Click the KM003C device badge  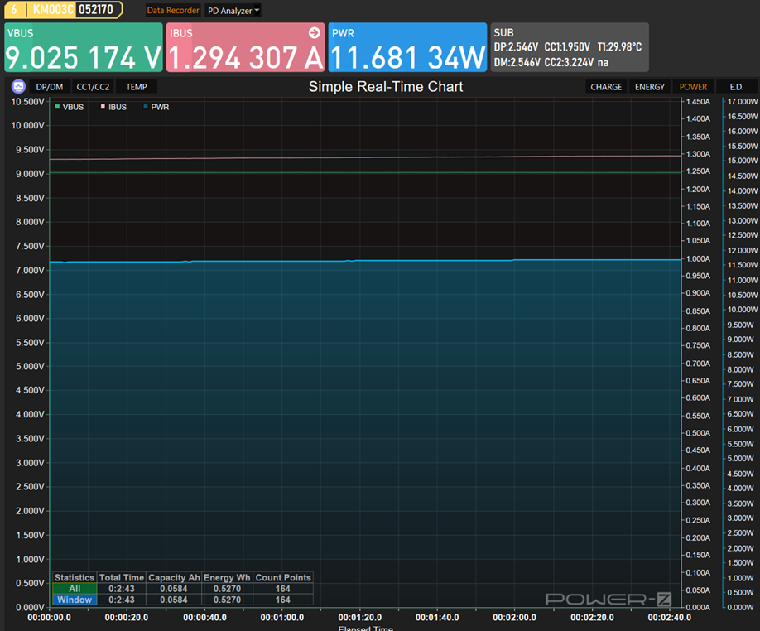[53, 10]
